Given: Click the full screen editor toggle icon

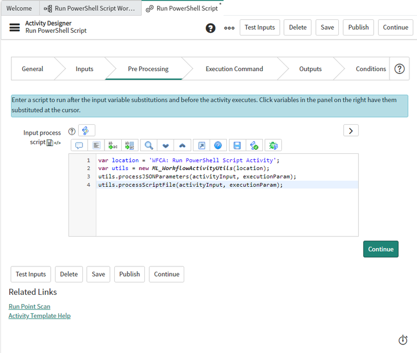Looking at the screenshot, I should 201,145.
